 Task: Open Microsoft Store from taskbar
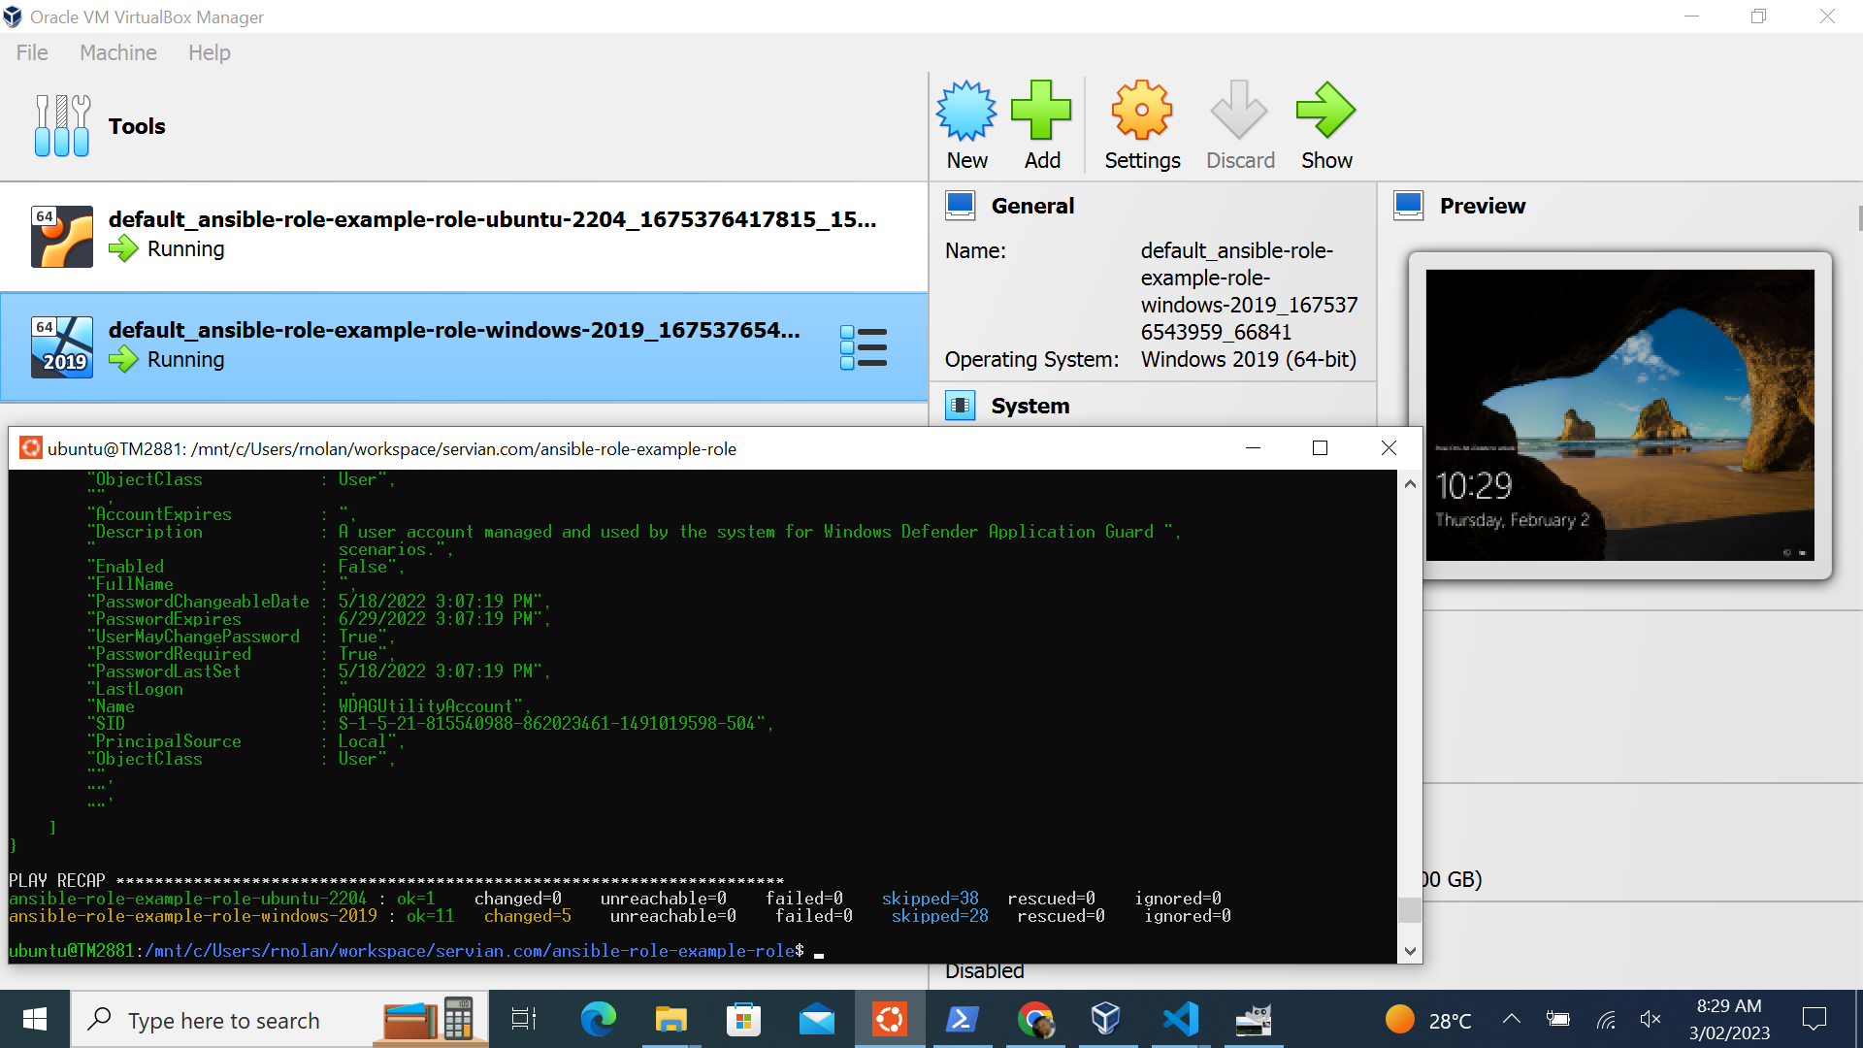743,1019
